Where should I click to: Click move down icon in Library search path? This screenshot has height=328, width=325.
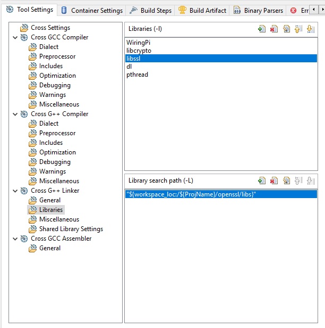311,181
